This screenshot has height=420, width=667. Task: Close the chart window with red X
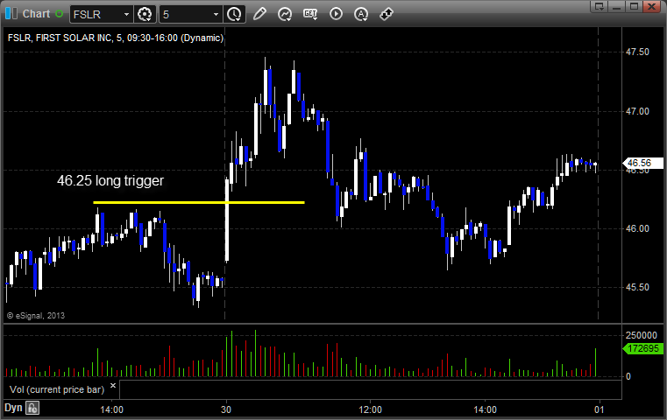(x=651, y=6)
